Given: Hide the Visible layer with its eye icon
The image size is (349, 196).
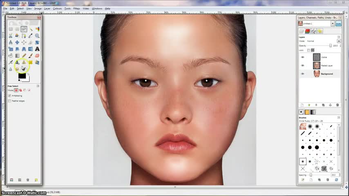Looking at the screenshot, I should [302, 57].
